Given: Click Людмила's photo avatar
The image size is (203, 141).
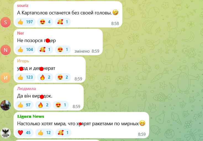Looking at the screenshot, I should [x=6, y=105].
